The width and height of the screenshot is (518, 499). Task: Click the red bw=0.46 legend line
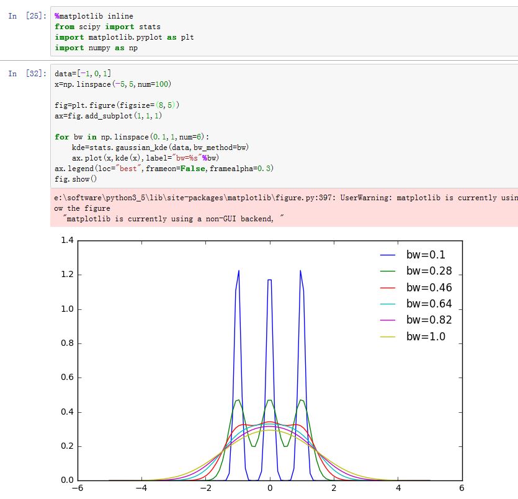tap(388, 288)
